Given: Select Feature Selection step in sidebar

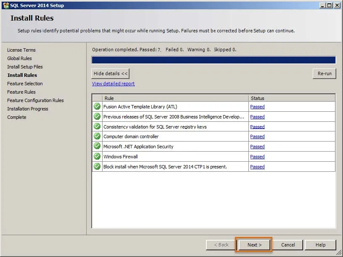Looking at the screenshot, I should [25, 84].
